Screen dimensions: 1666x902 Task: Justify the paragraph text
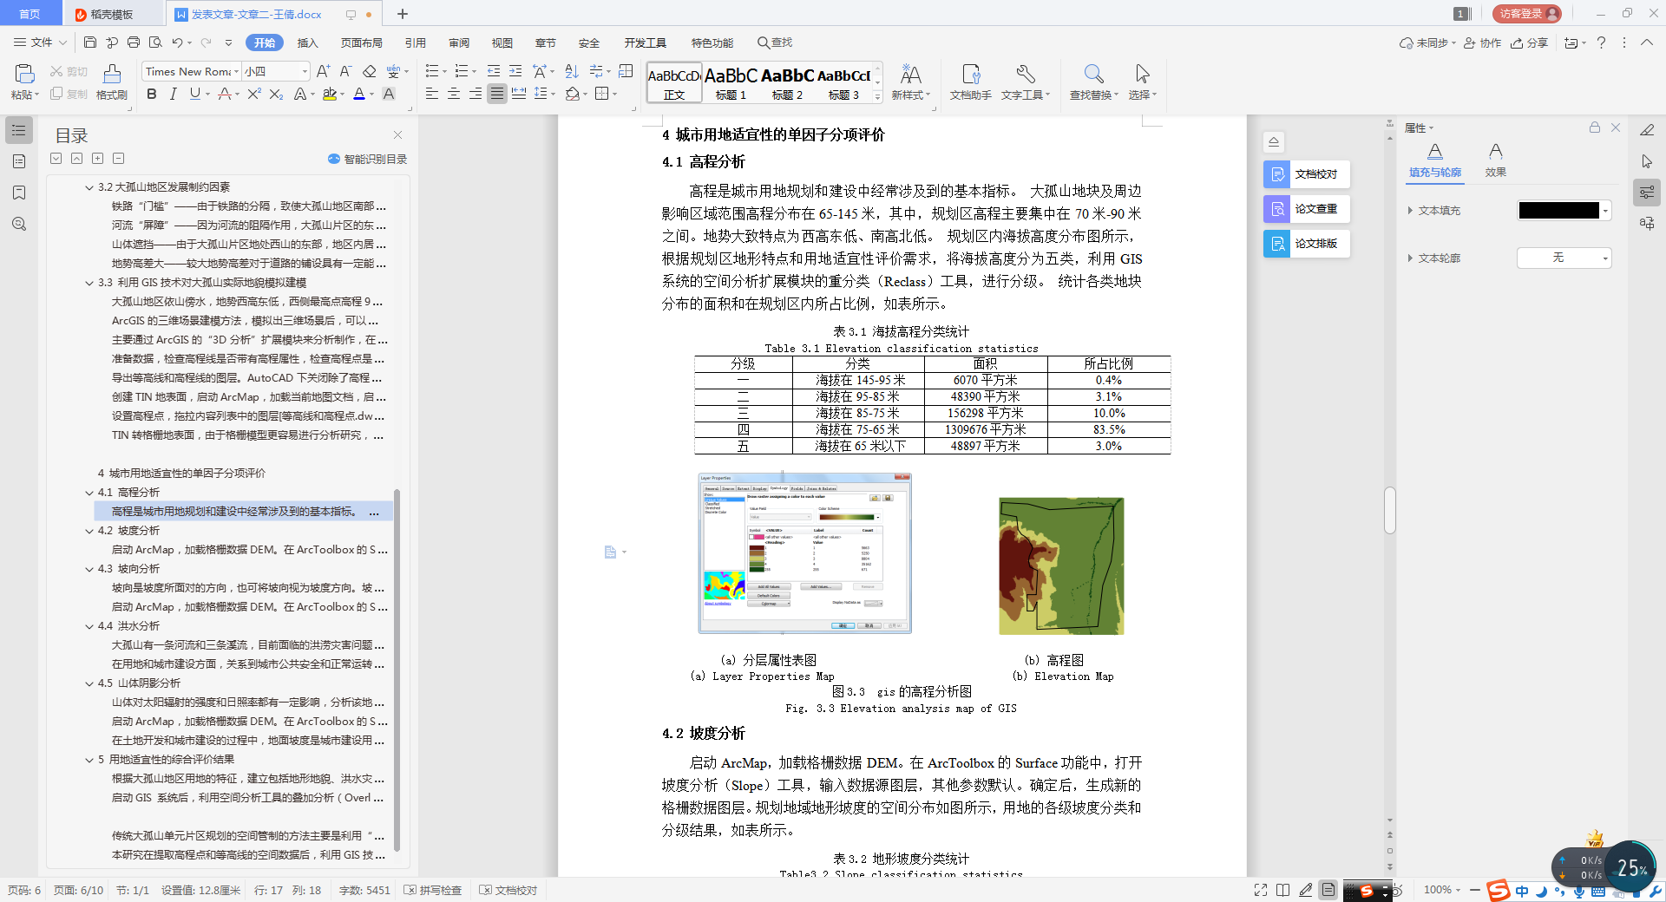(x=496, y=94)
